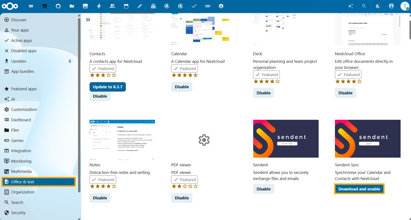The image size is (411, 220).
Task: Click the round V icon in the header
Action: pyautogui.click(x=221, y=6)
